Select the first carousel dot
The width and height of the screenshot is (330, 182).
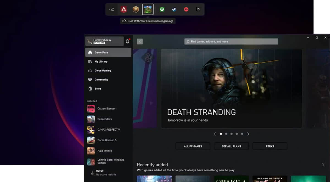(221, 134)
